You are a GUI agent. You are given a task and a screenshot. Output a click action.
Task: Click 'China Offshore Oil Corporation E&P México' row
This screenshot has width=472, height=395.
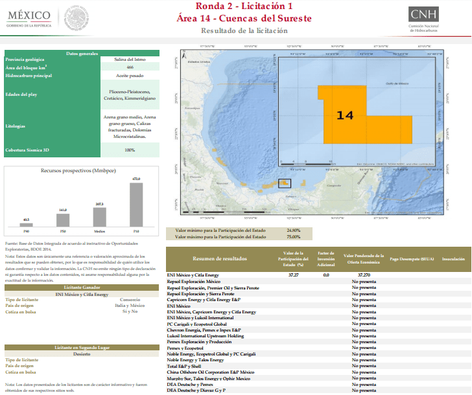[x=318, y=372]
